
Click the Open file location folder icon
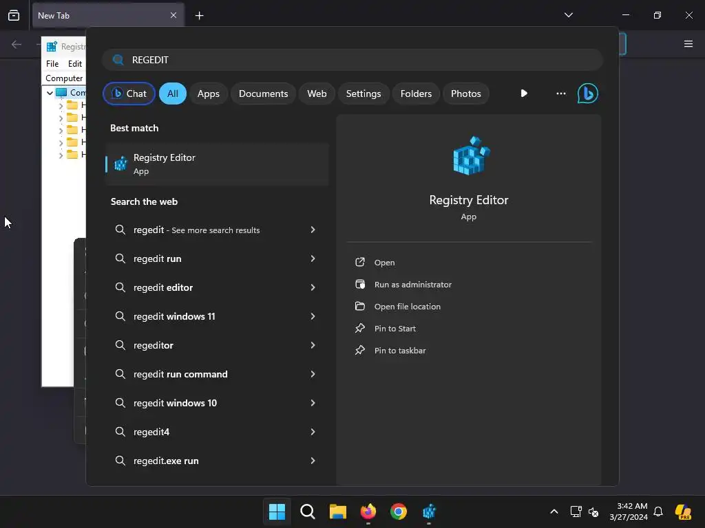(x=359, y=306)
